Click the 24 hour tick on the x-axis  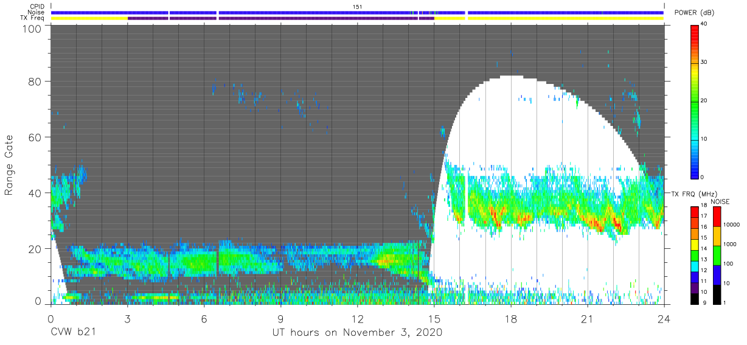point(664,318)
